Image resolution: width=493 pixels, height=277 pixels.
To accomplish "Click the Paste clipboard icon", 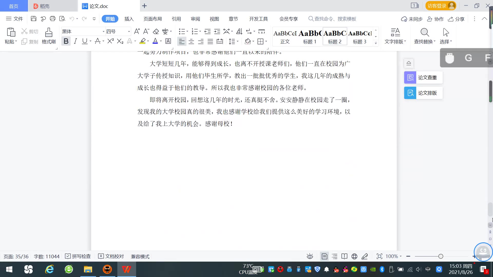I will pyautogui.click(x=11, y=32).
